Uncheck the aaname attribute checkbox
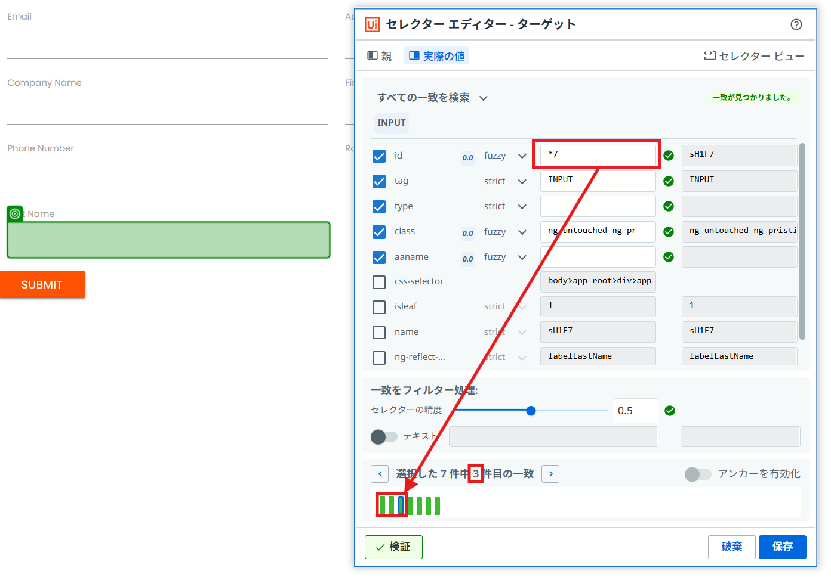831x580 pixels. 379,258
